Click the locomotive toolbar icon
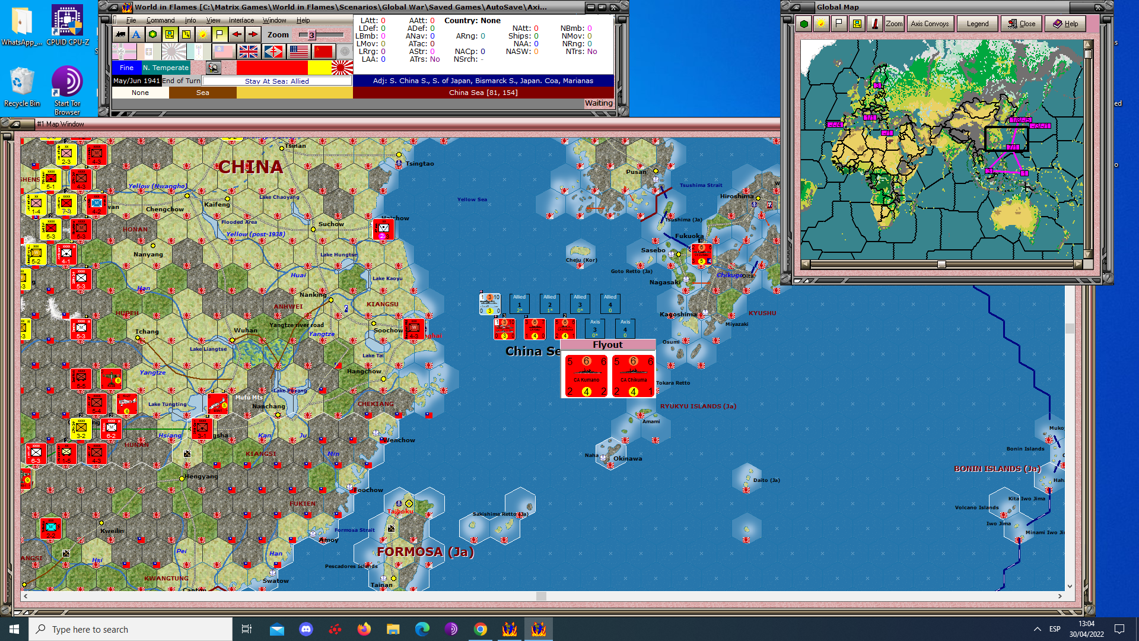The height and width of the screenshot is (641, 1139). (x=120, y=34)
